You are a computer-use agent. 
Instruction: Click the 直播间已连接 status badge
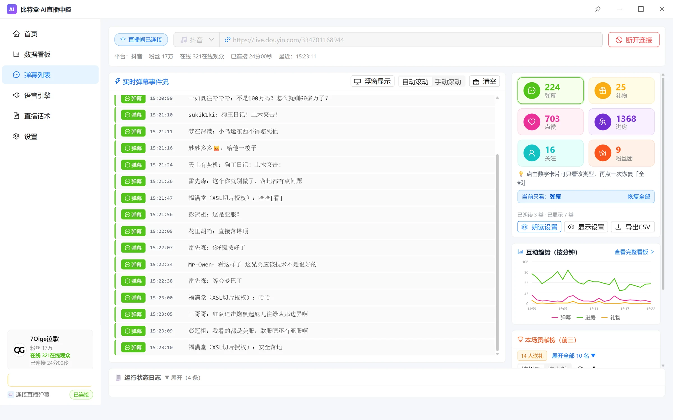point(141,39)
